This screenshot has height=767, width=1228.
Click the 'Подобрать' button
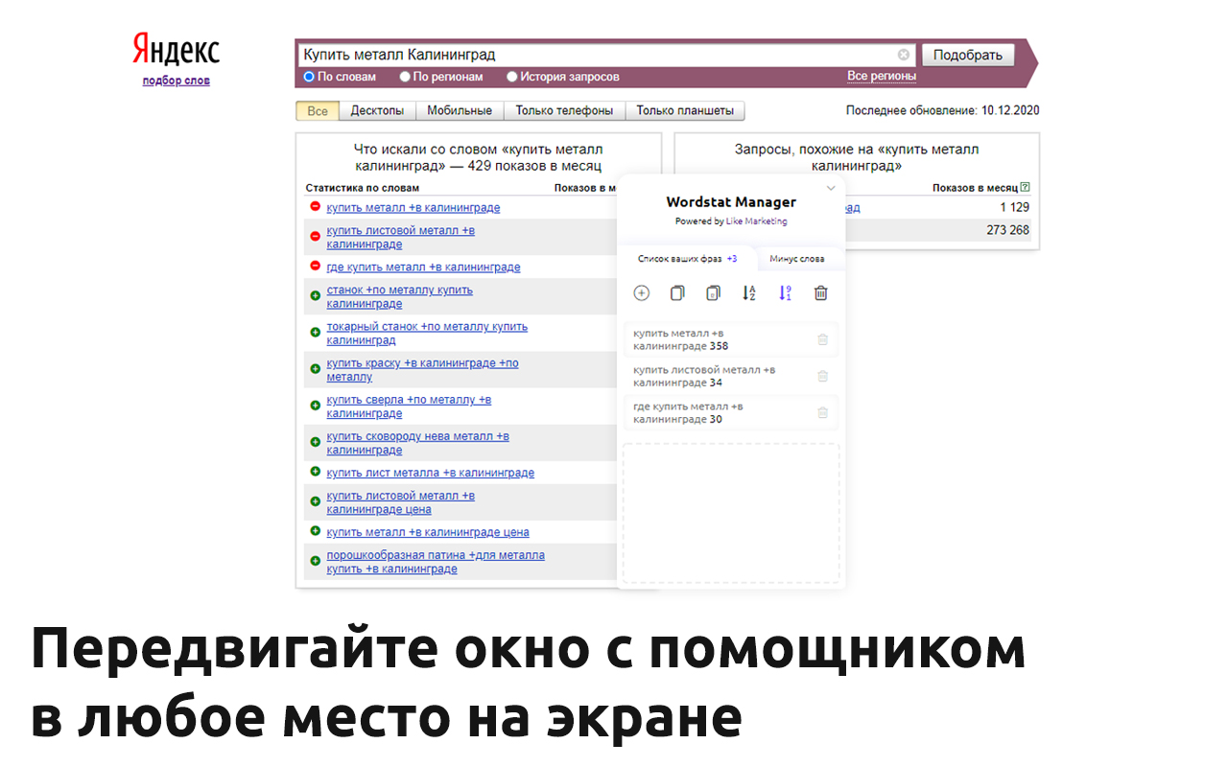968,55
